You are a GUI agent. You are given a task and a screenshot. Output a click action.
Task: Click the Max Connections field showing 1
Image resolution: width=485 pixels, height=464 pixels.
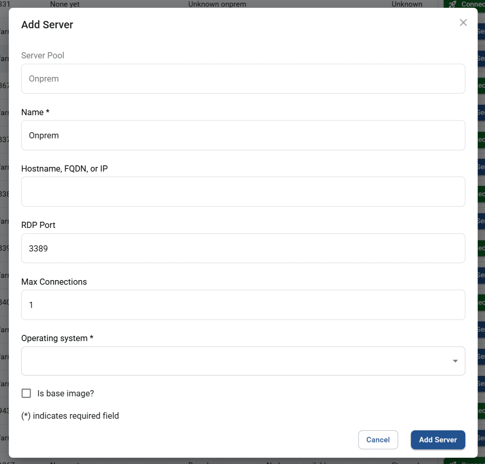click(243, 304)
